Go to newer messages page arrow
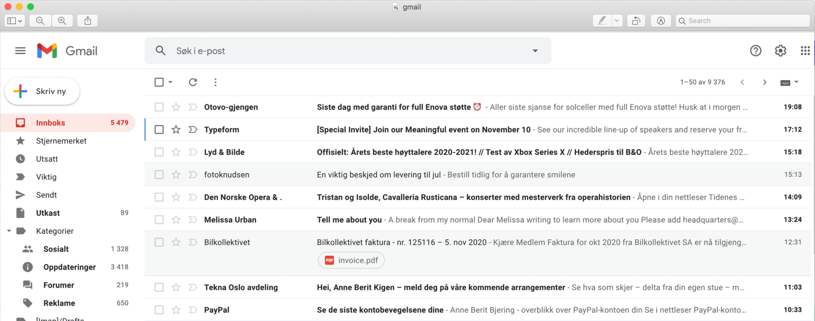 pos(742,82)
